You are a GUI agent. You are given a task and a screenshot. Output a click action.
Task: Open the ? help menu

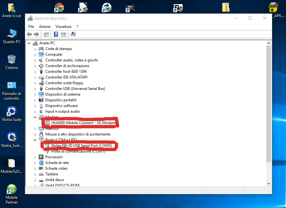click(x=77, y=27)
